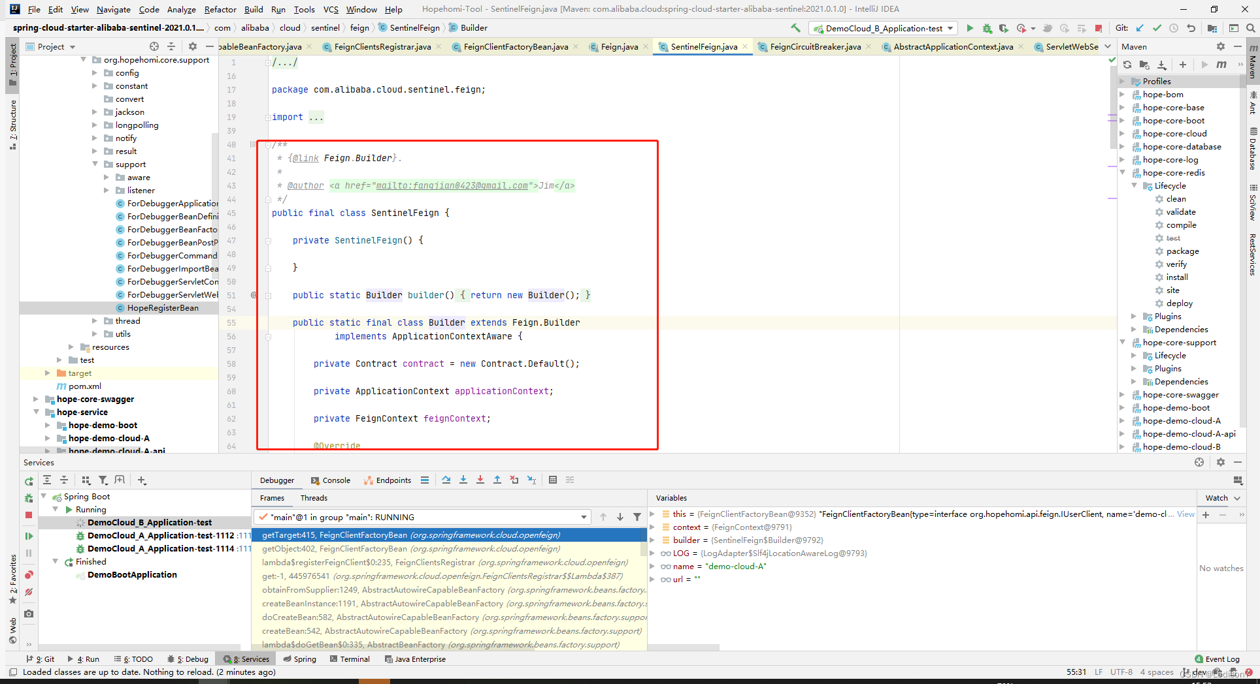Open Git history with the clock icon
Screen dimensions: 1260x684
[1174, 28]
